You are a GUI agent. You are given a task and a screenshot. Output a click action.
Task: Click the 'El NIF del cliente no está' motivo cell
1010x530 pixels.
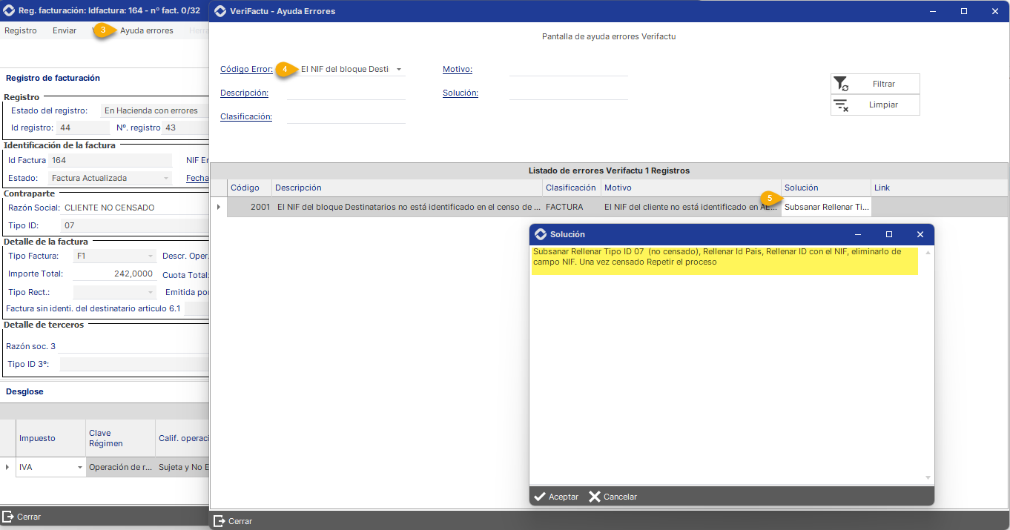pos(690,207)
